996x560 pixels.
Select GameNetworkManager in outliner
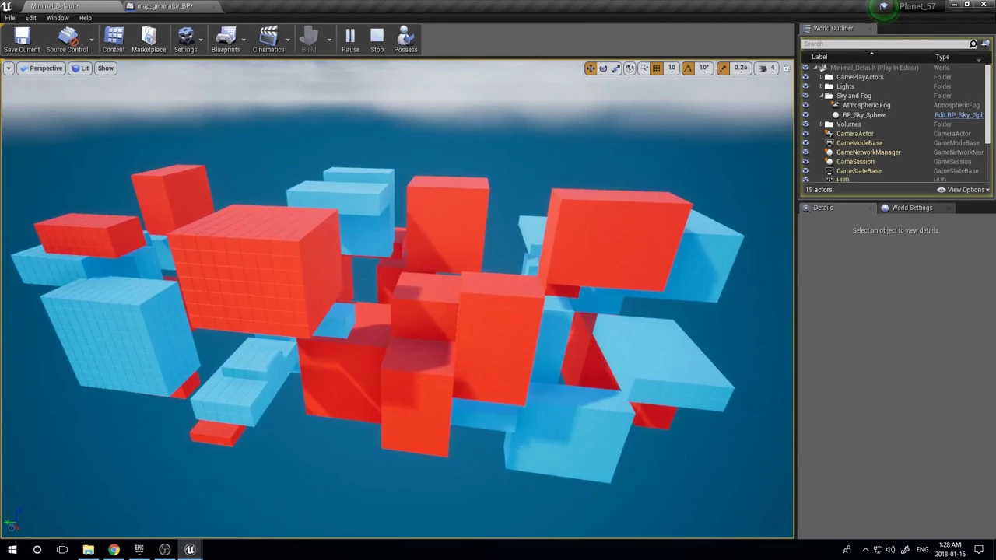tap(868, 152)
